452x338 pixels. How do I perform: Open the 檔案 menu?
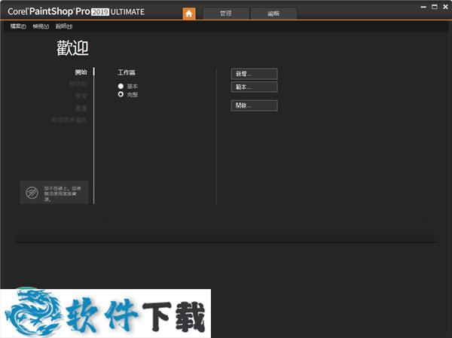[18, 26]
